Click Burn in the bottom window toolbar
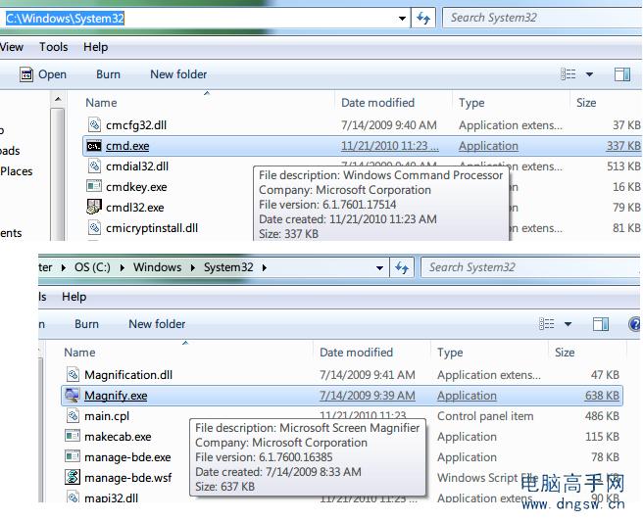The width and height of the screenshot is (643, 521). tap(86, 324)
